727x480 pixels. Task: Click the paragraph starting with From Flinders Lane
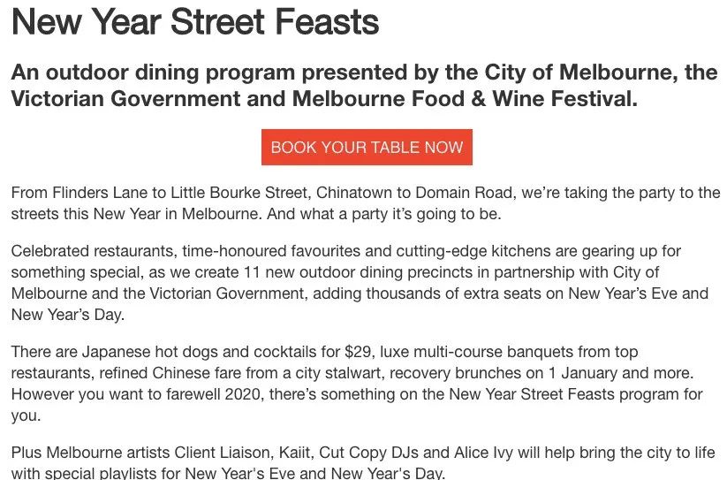[366, 203]
